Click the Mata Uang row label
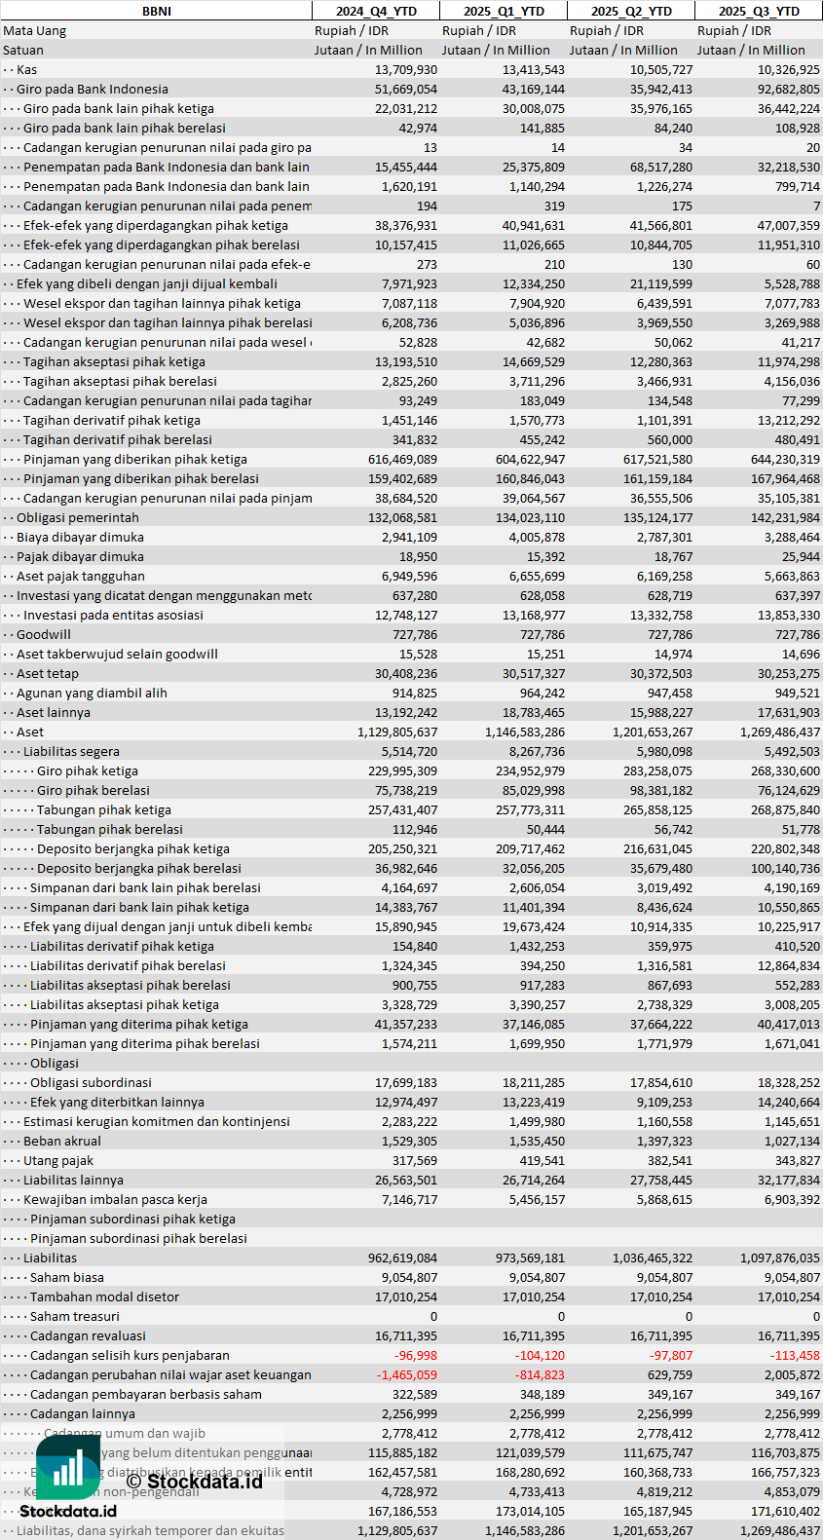This screenshot has width=823, height=1540. coord(35,30)
